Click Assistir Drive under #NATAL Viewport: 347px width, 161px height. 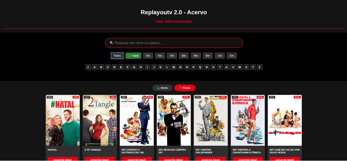click(x=63, y=159)
